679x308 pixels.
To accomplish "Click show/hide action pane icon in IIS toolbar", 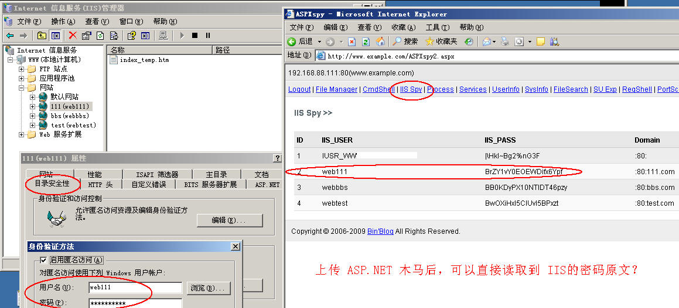I will point(145,36).
